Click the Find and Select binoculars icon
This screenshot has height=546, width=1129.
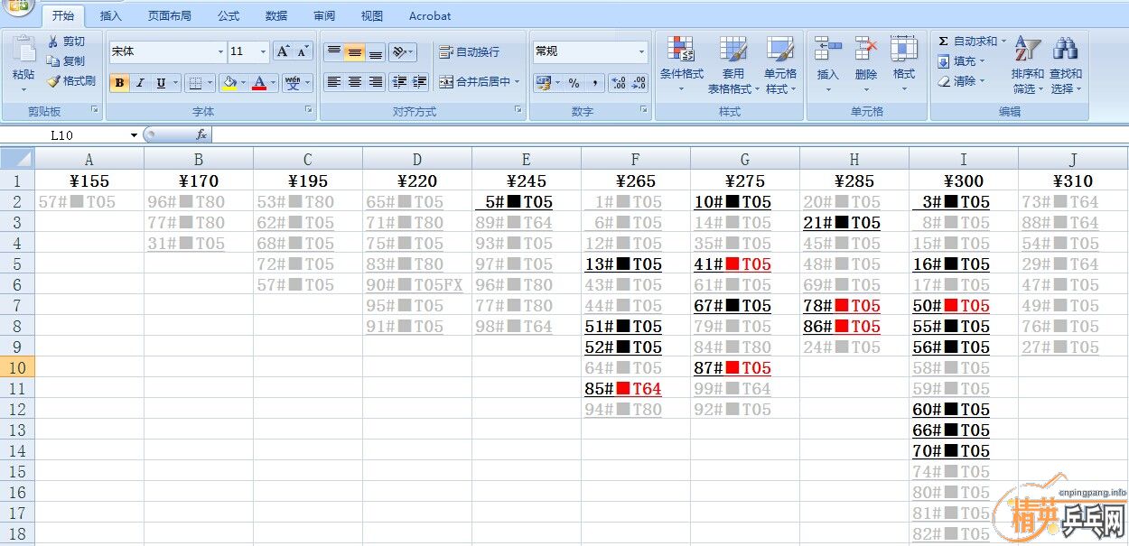coord(1066,50)
